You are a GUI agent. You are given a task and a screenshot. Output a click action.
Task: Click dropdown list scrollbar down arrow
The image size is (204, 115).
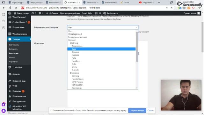[137, 88]
